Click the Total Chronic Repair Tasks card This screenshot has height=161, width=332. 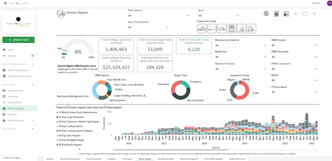click(x=155, y=46)
